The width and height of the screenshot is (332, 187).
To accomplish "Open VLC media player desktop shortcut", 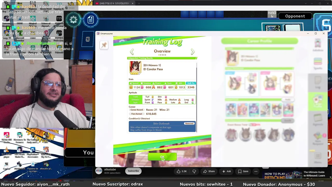I will (x=6, y=152).
